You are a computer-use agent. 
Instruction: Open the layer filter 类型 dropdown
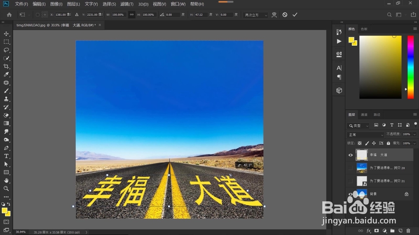358,125
